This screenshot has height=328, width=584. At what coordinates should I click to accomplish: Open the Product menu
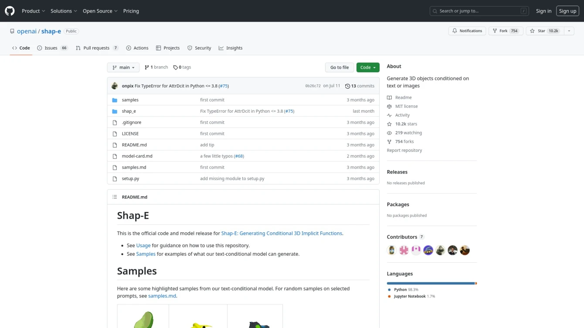click(34, 11)
